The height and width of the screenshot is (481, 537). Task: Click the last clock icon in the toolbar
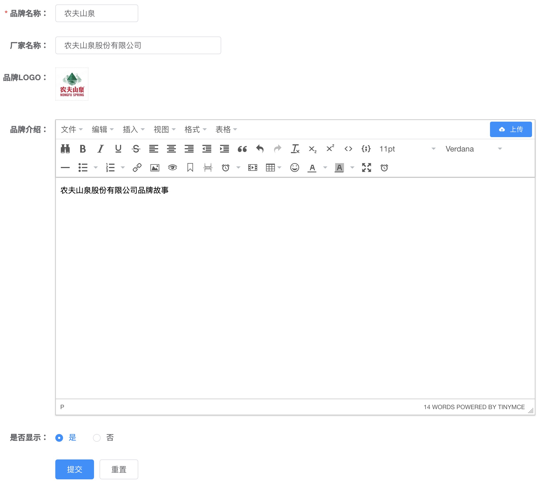[384, 168]
